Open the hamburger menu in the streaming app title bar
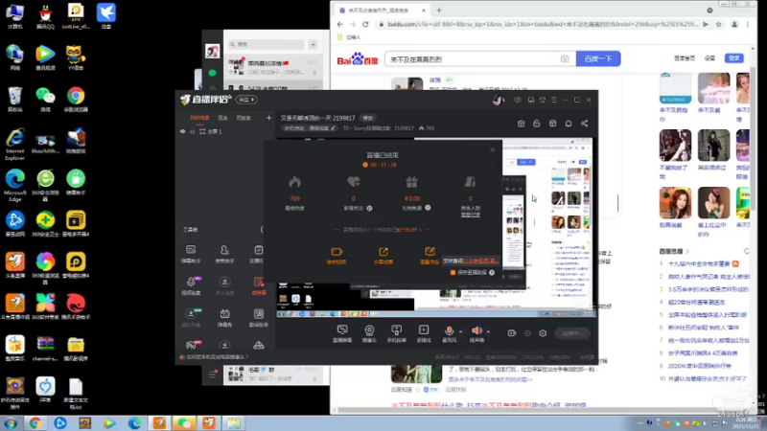767x431 pixels. [x=554, y=100]
